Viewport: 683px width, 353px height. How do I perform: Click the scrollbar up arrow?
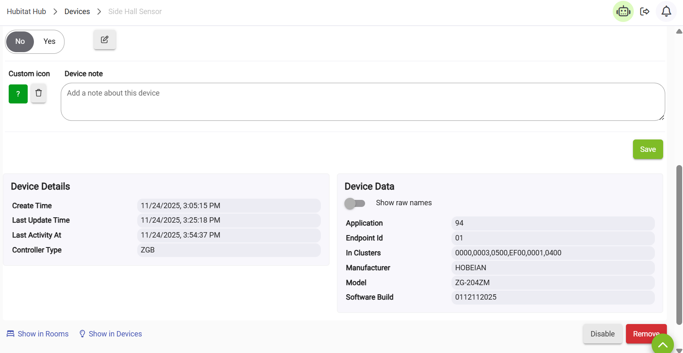click(679, 31)
